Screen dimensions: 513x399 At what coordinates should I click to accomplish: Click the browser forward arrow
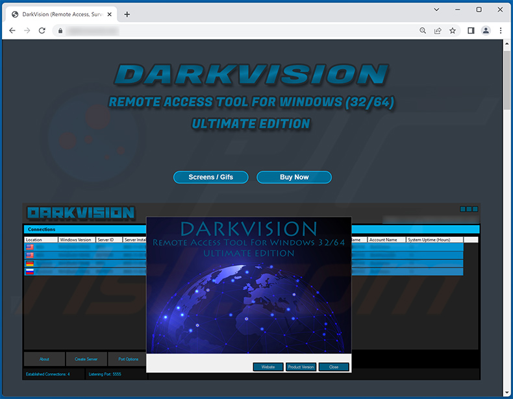tap(27, 30)
